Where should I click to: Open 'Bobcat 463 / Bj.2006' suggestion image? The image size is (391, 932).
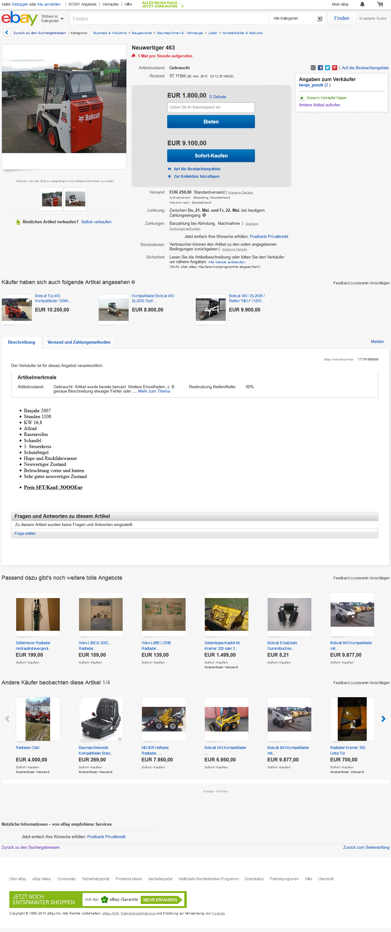coord(211,310)
